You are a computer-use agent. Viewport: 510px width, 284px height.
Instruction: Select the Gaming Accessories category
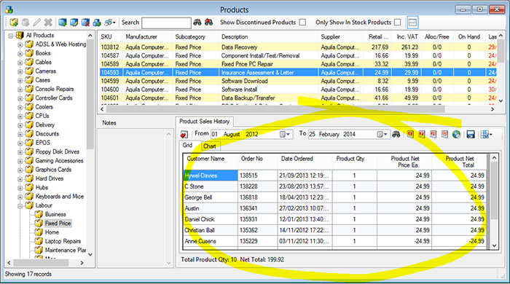click(59, 161)
